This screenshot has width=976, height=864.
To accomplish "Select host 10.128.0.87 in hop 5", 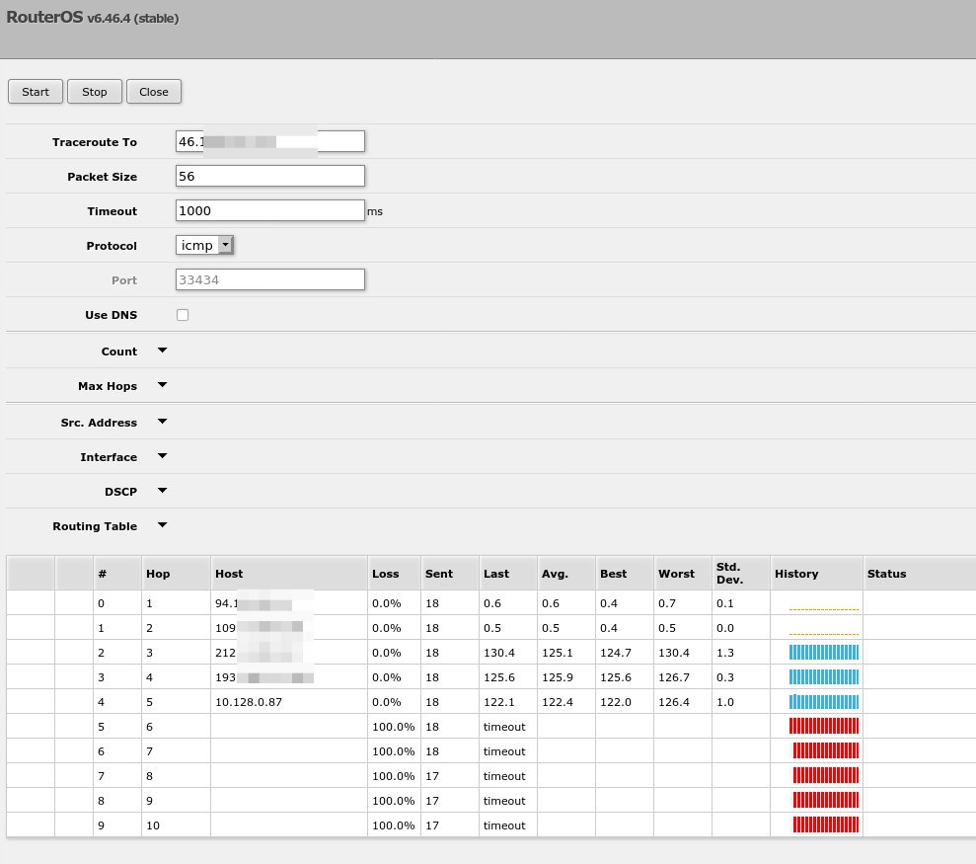I will (x=249, y=702).
